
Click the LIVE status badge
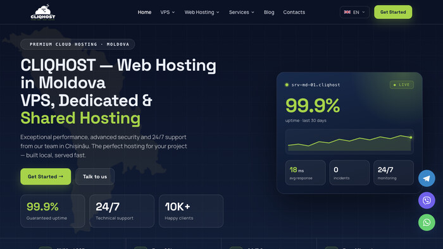[402, 85]
